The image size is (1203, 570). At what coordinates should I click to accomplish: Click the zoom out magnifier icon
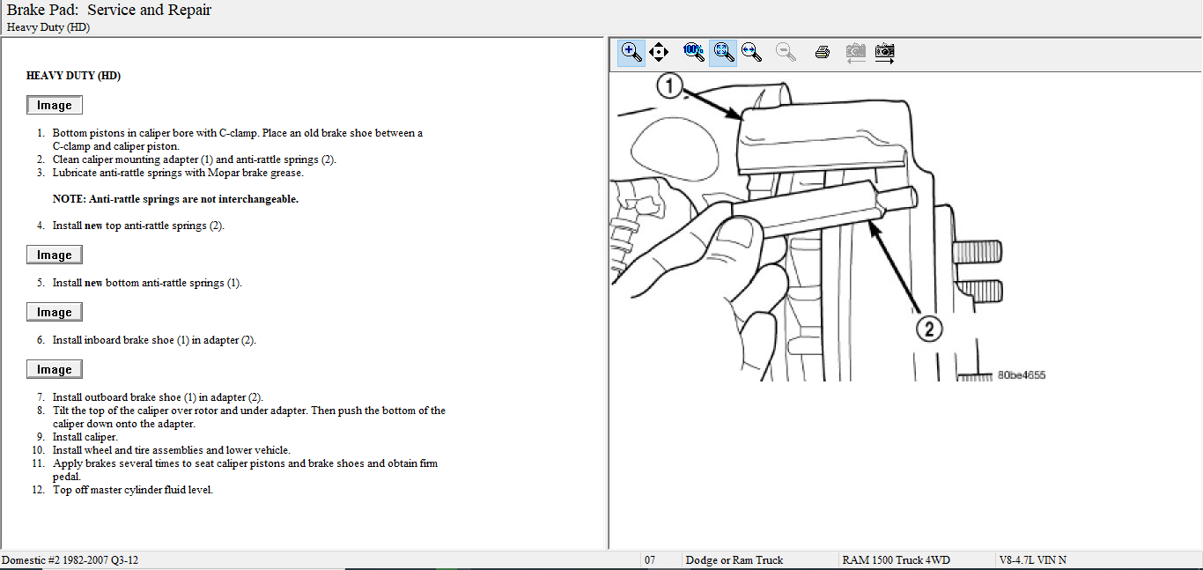[786, 52]
